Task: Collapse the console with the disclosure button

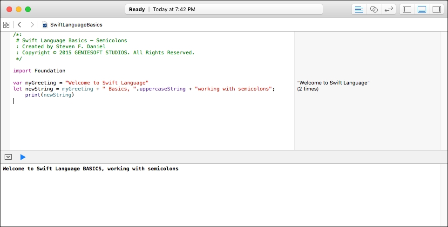Action: pos(8,157)
